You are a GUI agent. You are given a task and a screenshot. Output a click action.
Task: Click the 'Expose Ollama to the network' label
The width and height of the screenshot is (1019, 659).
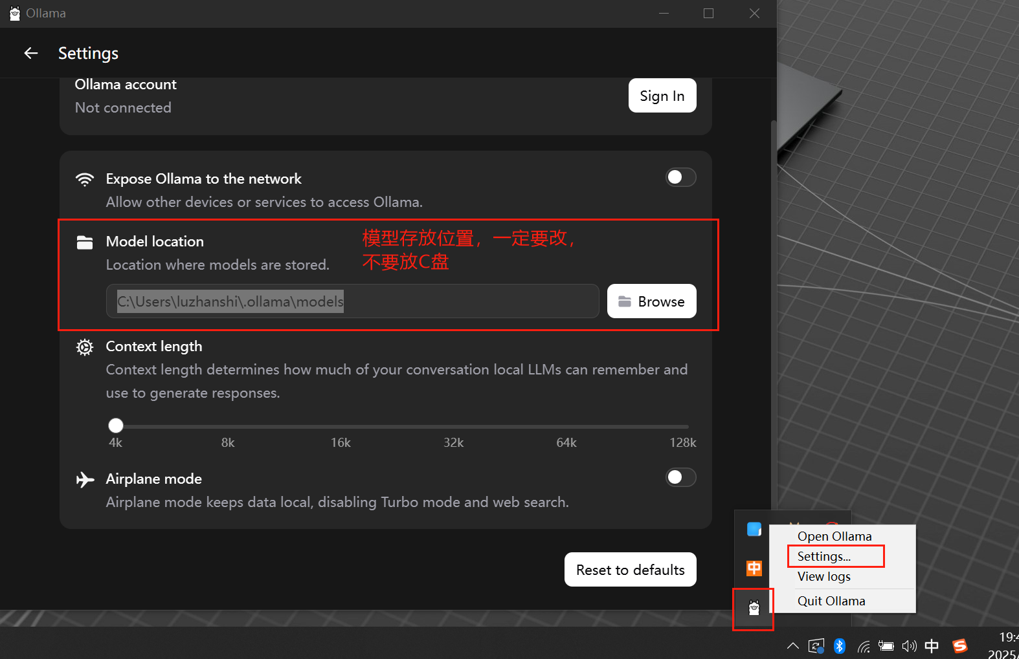pos(204,179)
